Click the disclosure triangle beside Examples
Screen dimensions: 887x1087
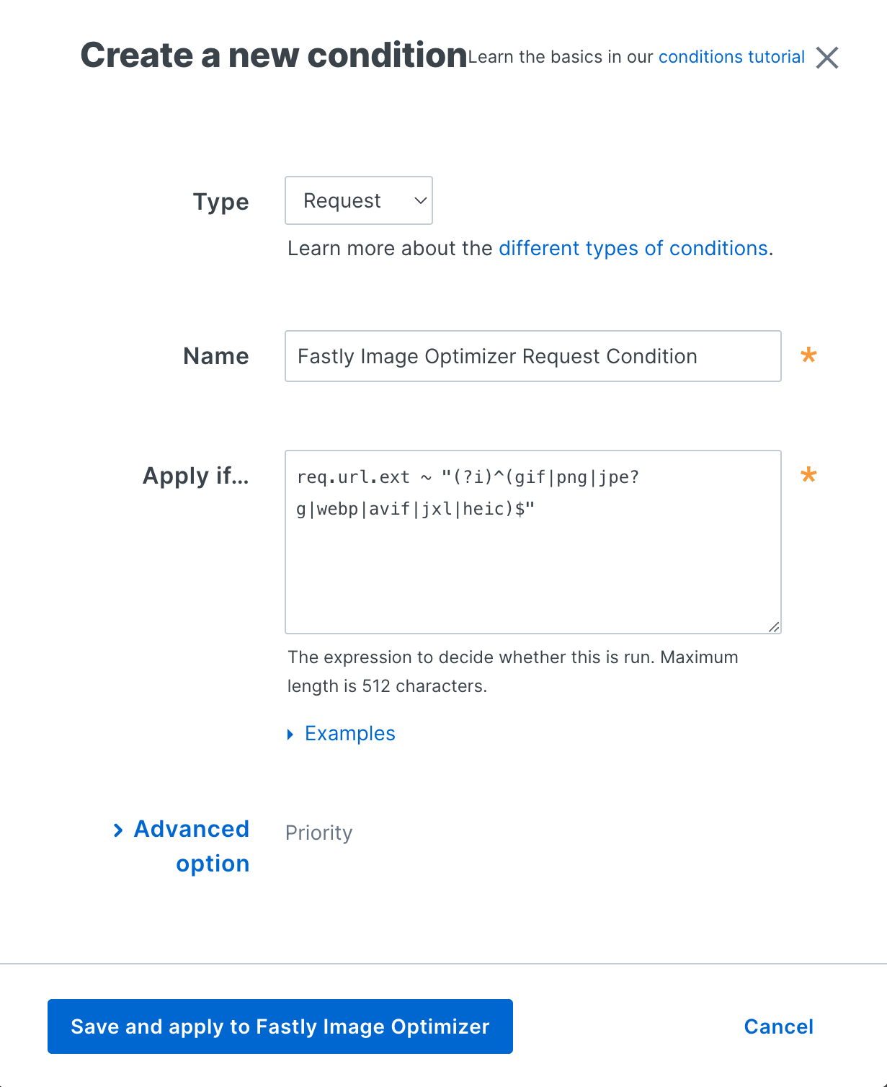click(291, 733)
